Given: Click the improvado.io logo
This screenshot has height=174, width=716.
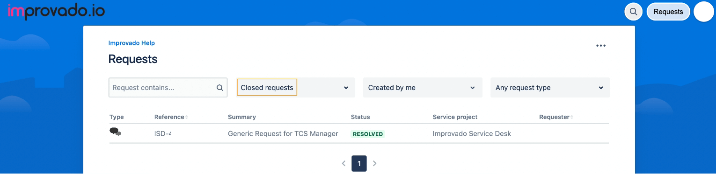Looking at the screenshot, I should 56,11.
